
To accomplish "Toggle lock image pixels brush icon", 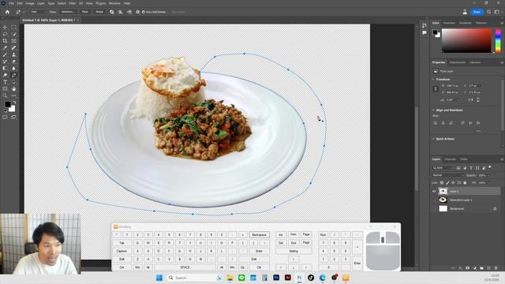I will [447, 182].
